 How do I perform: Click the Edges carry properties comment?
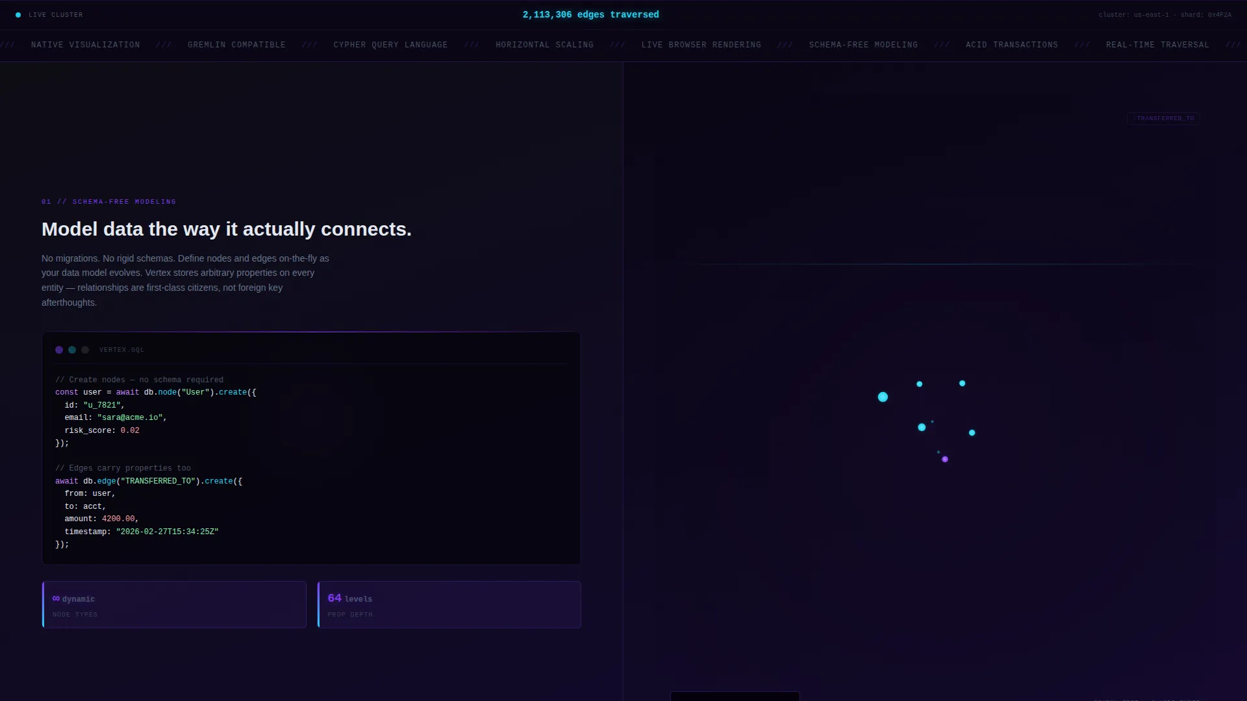pos(123,469)
